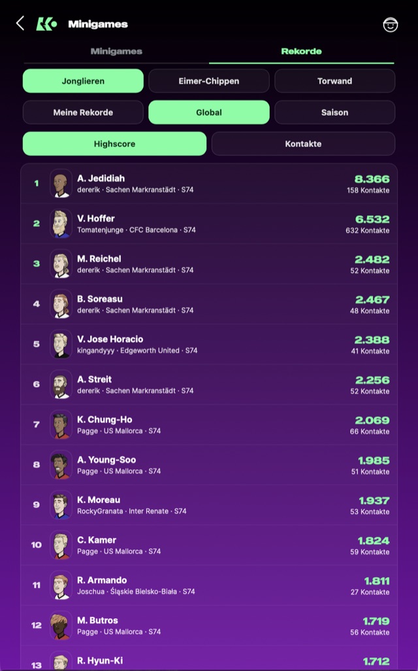Image resolution: width=418 pixels, height=671 pixels.
Task: Switch to the Minigames tab
Action: click(x=116, y=52)
